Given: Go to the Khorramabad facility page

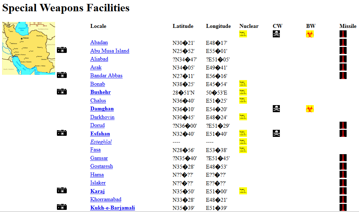Looking at the screenshot, I should [x=106, y=199].
